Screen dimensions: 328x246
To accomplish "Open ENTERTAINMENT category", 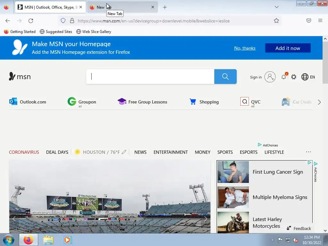I will pyautogui.click(x=170, y=152).
